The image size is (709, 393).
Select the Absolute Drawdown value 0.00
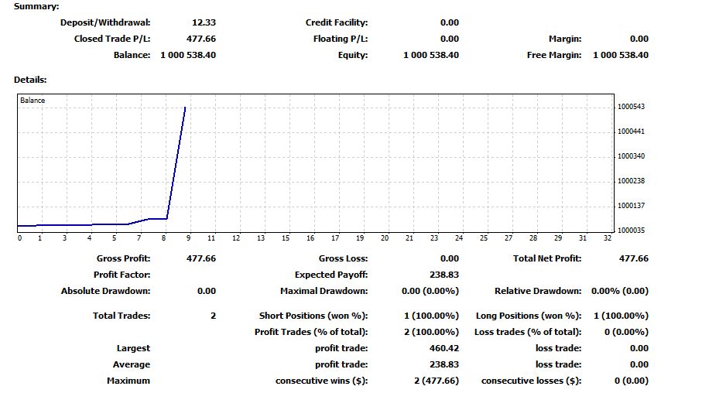207,291
